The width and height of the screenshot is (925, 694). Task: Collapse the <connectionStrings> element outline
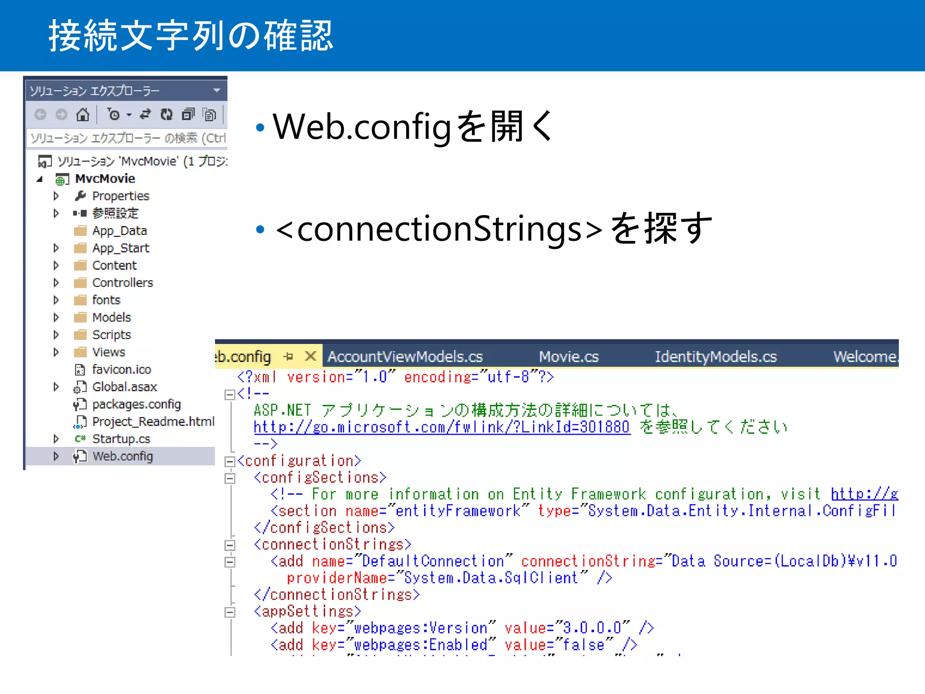coord(230,545)
